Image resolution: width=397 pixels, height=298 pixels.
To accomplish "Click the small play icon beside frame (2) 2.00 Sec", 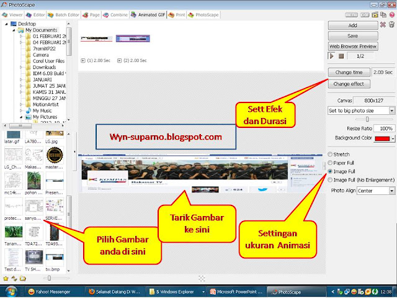I will 119,61.
